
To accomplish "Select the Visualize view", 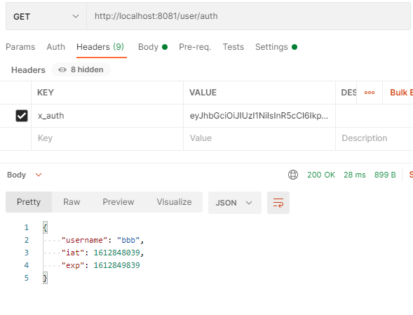I will 174,202.
